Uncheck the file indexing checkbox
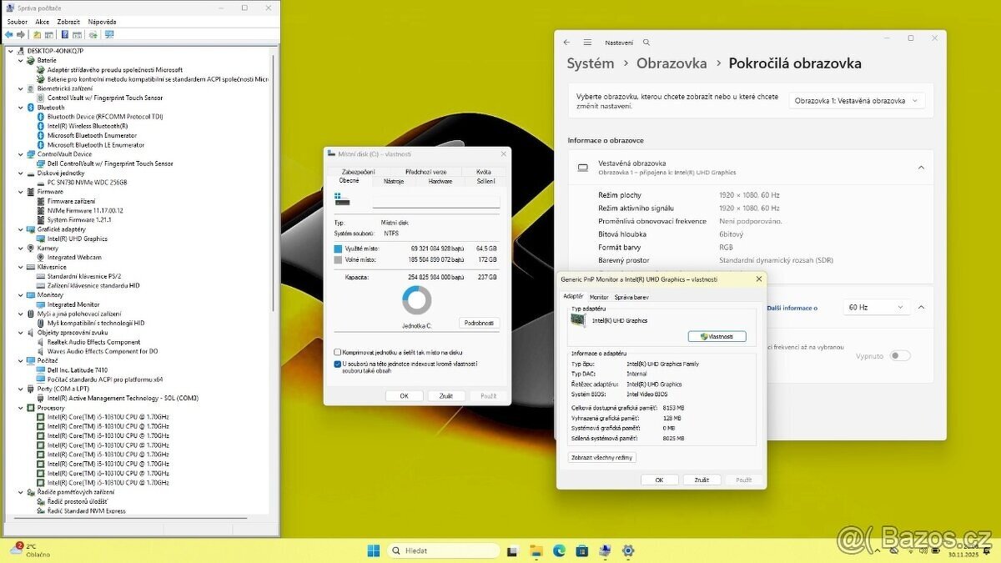Screen dimensions: 1001x563 click(x=340, y=364)
